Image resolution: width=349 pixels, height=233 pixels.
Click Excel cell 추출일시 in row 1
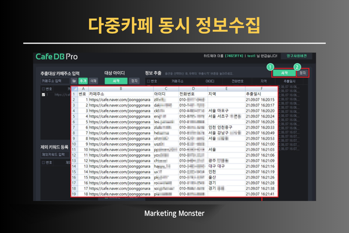tap(261, 94)
